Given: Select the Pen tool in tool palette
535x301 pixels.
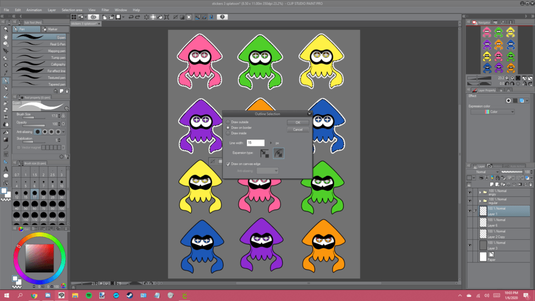Looking at the screenshot, I should tap(6, 81).
